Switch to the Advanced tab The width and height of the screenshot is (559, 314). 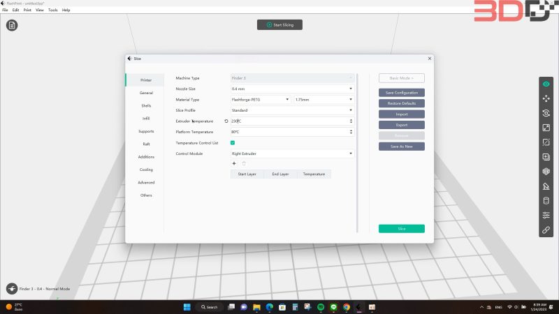[x=146, y=183]
